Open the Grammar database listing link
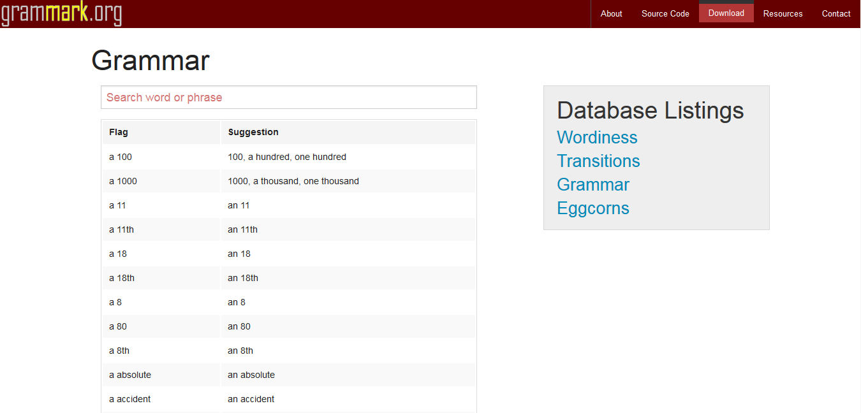861x413 pixels. tap(593, 185)
